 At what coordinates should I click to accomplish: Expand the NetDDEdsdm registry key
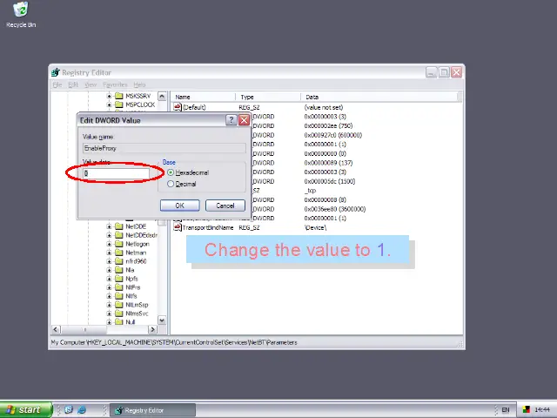109,235
